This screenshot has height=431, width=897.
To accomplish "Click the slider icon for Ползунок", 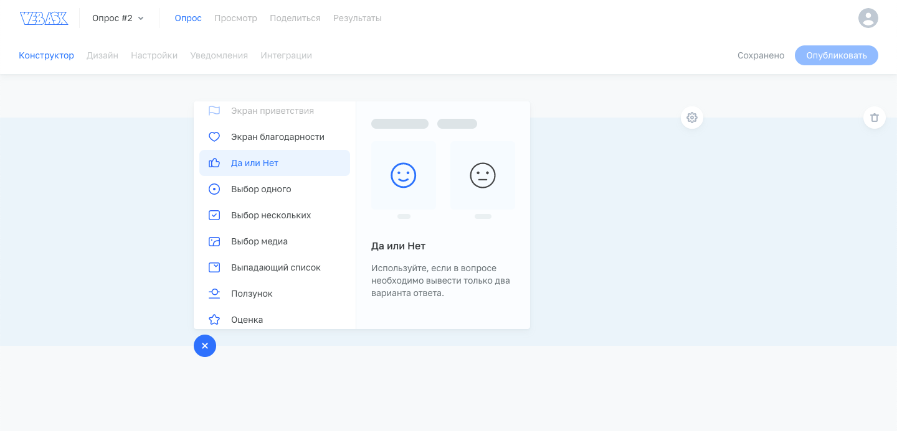I will pos(214,294).
